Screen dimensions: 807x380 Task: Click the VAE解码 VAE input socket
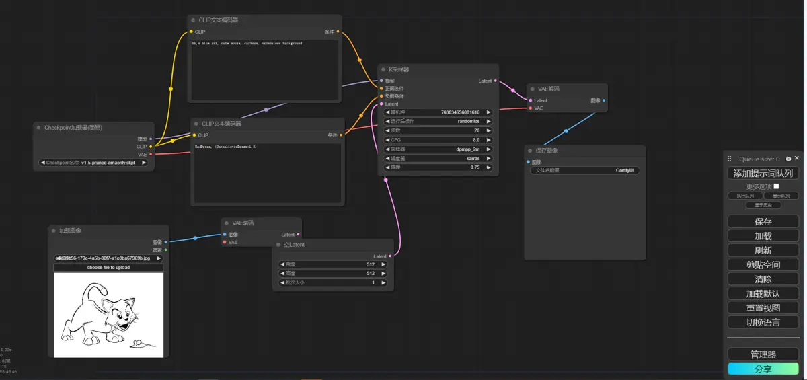(x=531, y=108)
